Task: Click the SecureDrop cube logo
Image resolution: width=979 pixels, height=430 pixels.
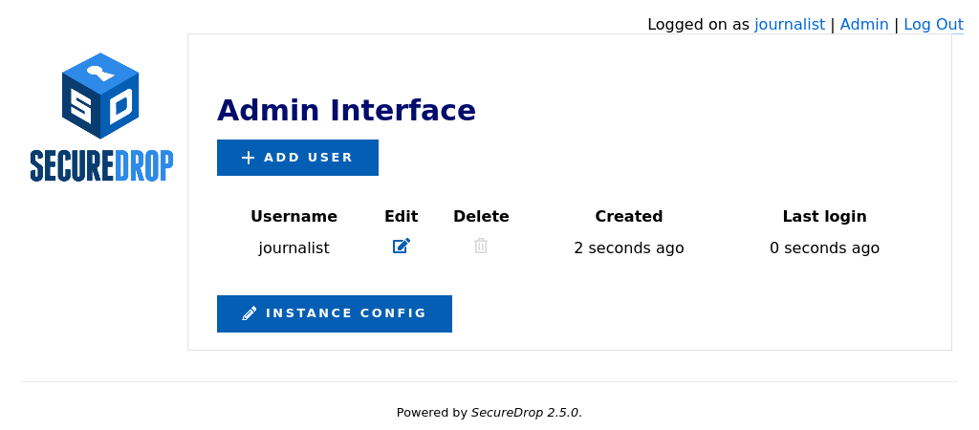Action: 100,97
